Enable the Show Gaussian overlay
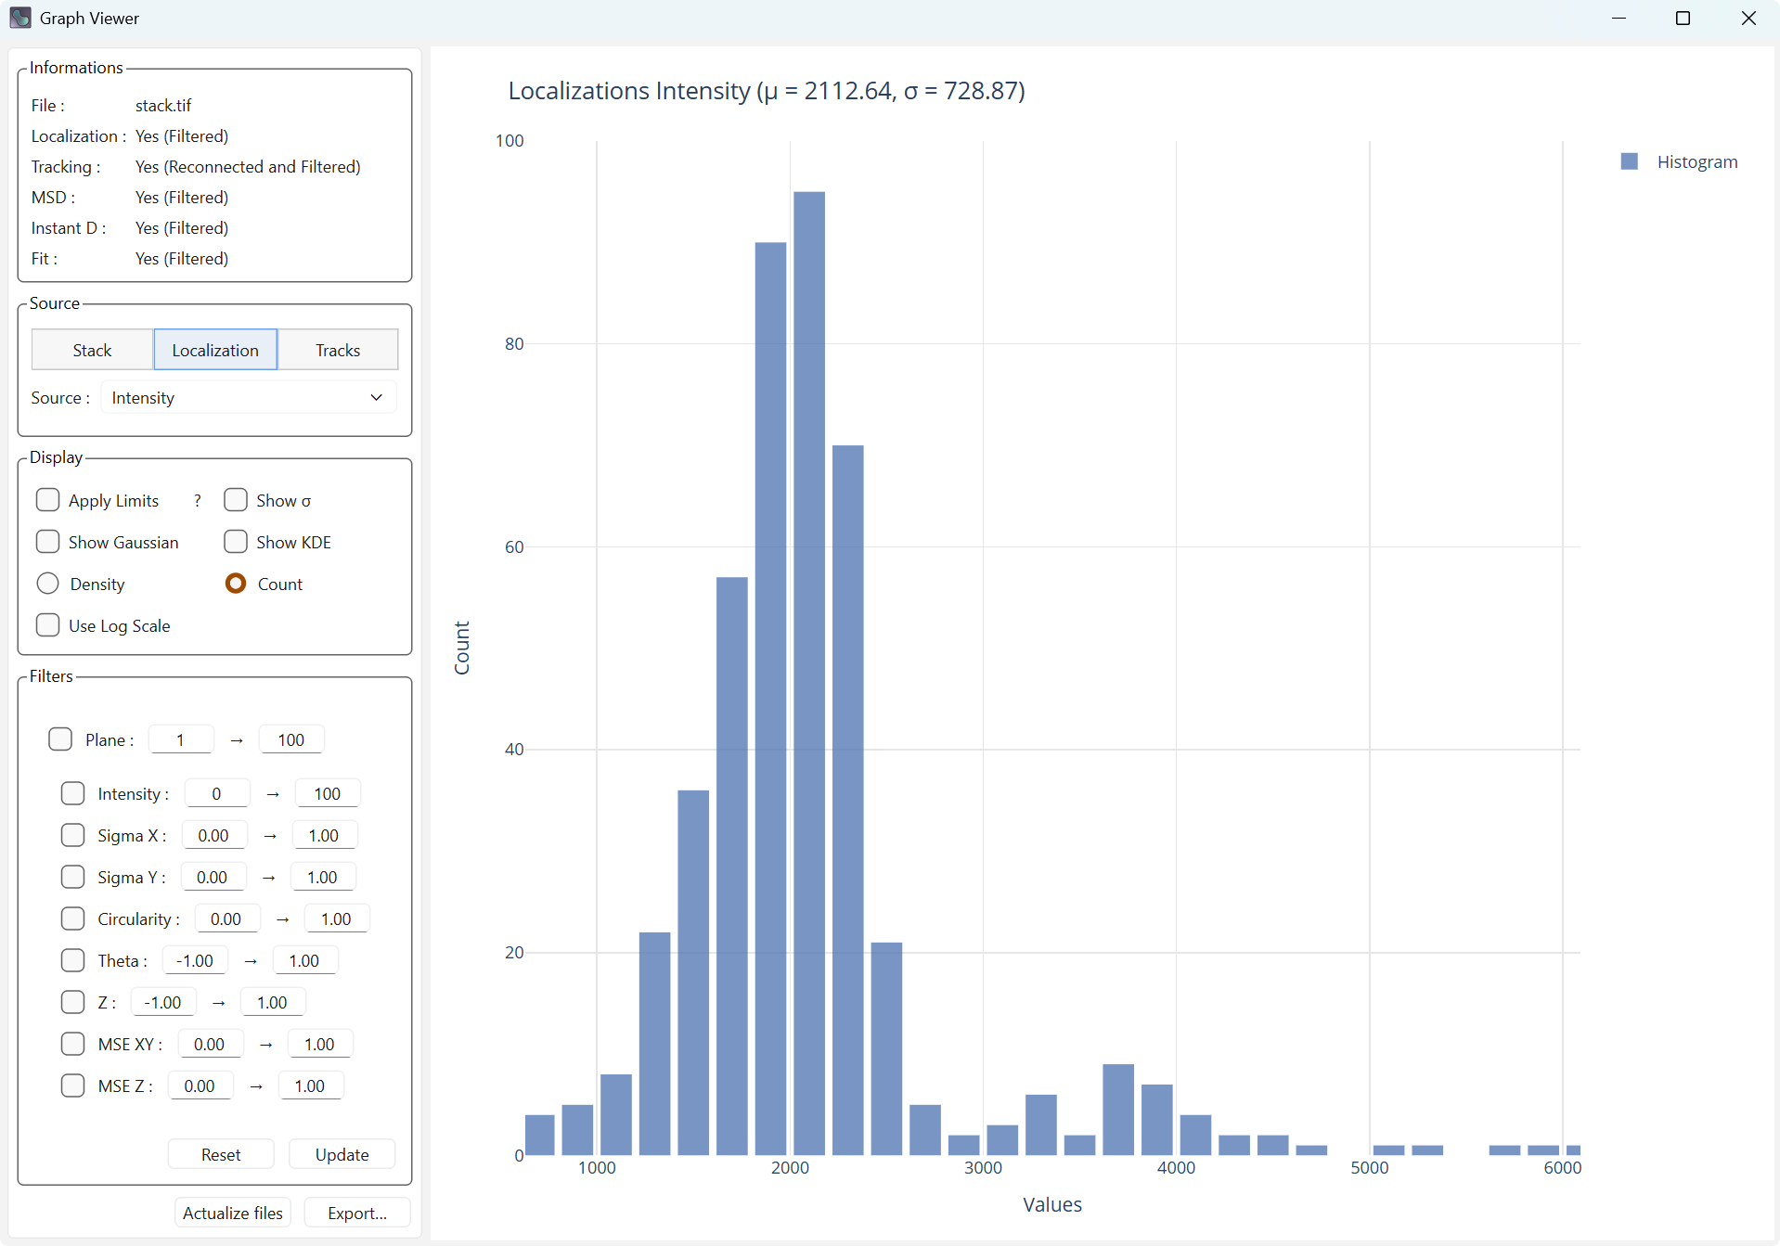1780x1246 pixels. (x=47, y=542)
